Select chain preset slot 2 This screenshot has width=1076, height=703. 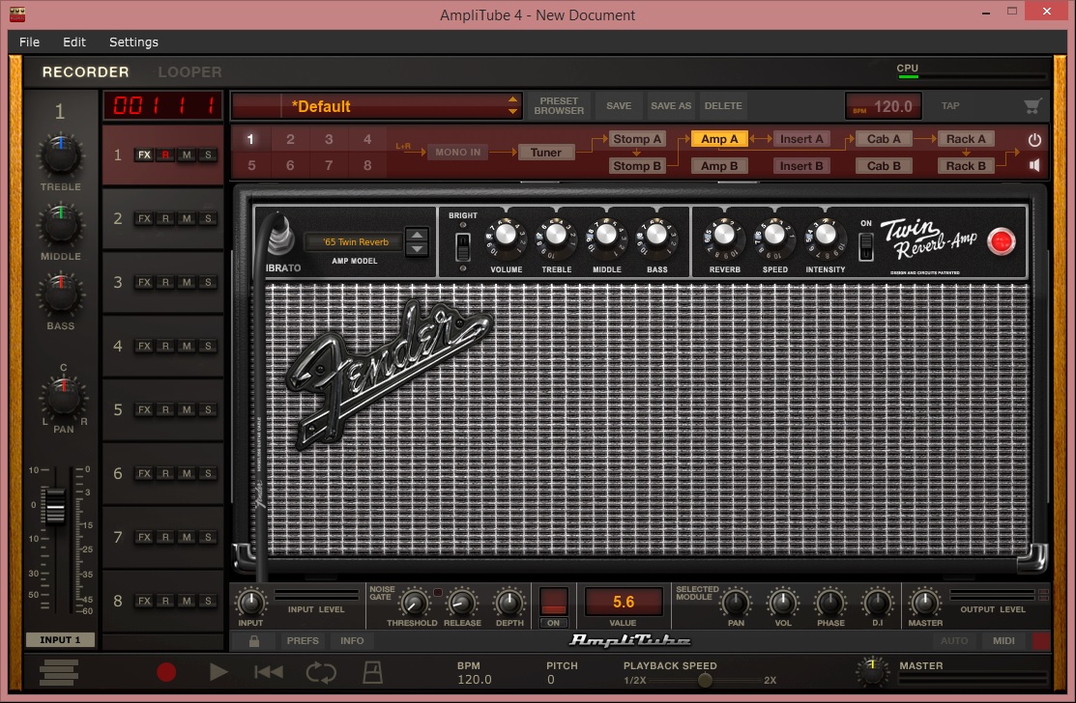tap(290, 139)
